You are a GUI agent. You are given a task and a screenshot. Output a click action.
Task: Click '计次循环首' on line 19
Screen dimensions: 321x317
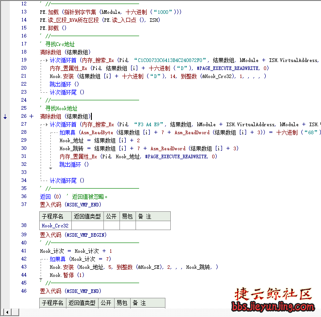[63, 60]
